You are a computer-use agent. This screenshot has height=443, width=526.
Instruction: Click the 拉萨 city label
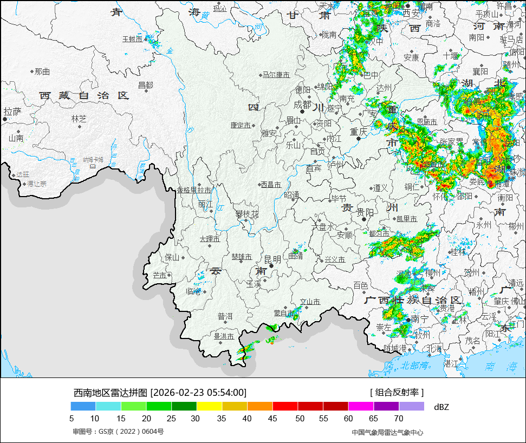coord(12,112)
